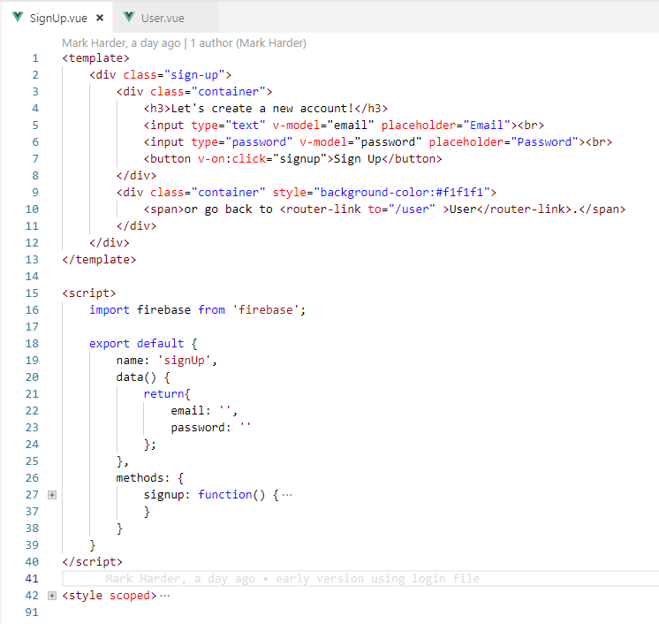
Task: Expand the folded signup function on line 27
Action: click(52, 495)
